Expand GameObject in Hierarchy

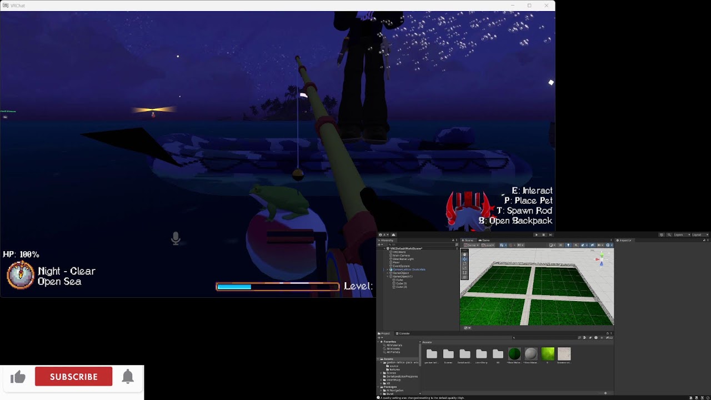387,273
